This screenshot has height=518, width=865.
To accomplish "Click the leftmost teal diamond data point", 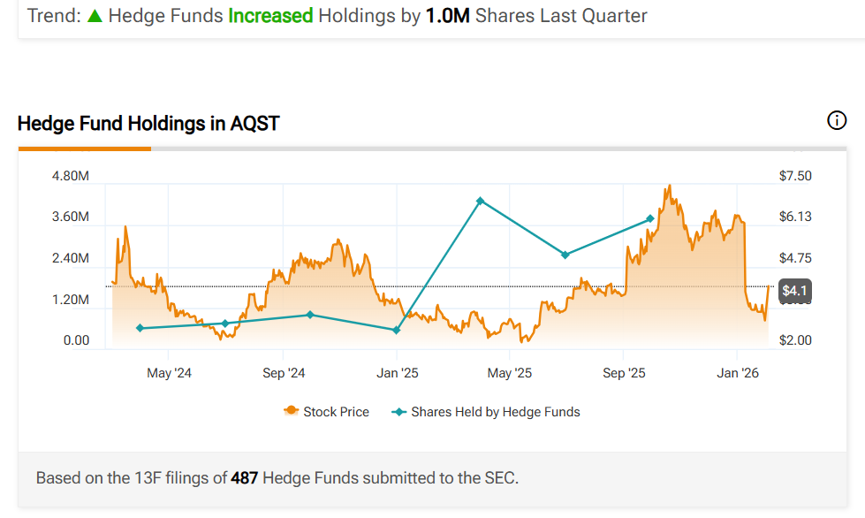I will click(140, 328).
